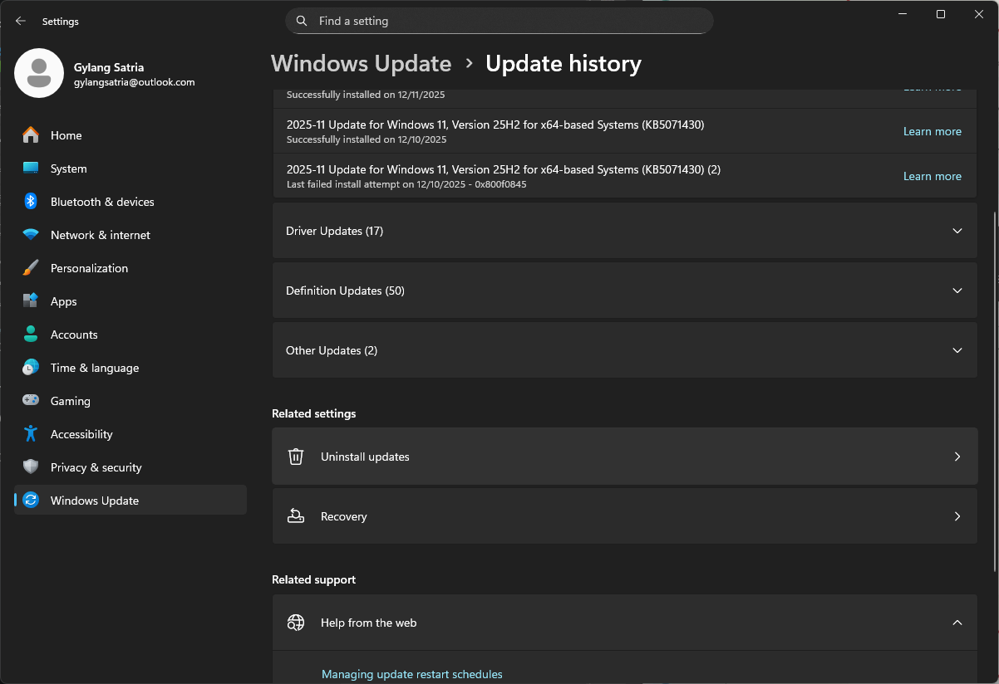Click the Find a setting search box
Screen dimensions: 999x684
click(x=499, y=21)
